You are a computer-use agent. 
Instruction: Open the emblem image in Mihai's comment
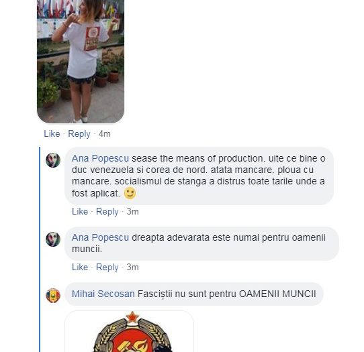(x=130, y=331)
